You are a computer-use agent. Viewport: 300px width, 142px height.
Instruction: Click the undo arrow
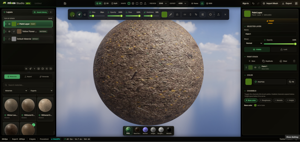tap(253, 3)
